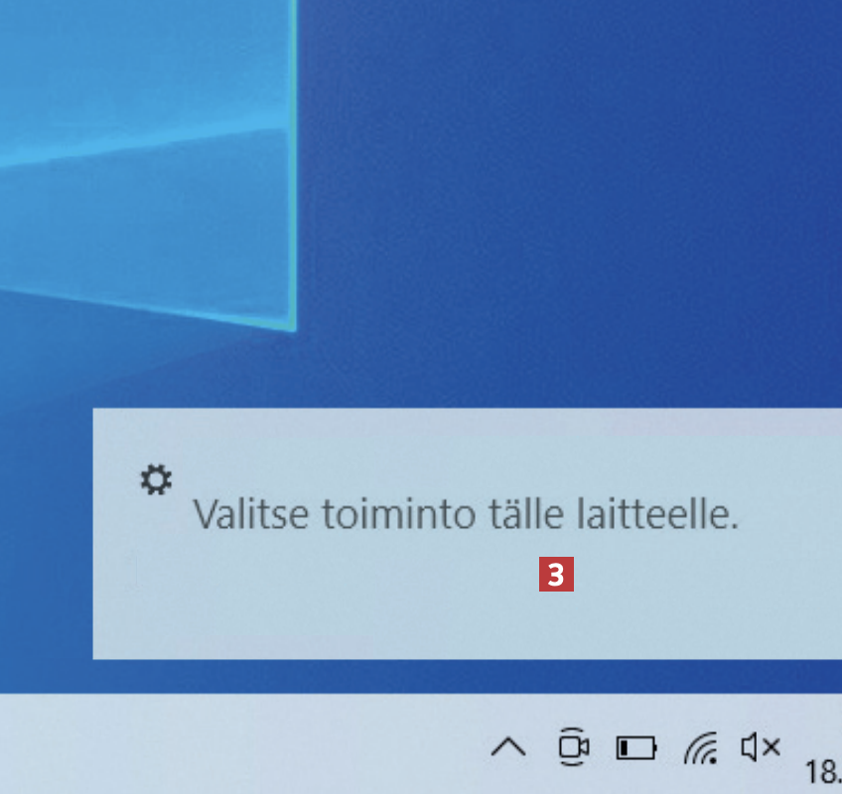
Task: Click the word 'laitteelle.' in the notification
Action: pos(658,514)
